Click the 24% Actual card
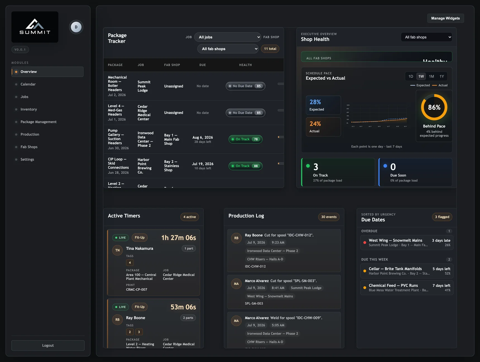 323,127
